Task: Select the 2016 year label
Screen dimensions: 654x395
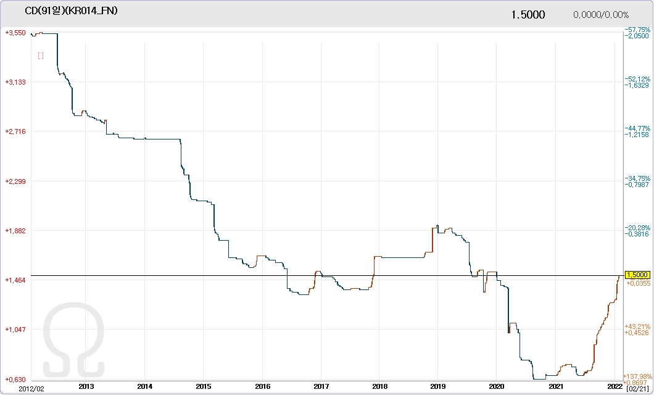Action: point(262,387)
